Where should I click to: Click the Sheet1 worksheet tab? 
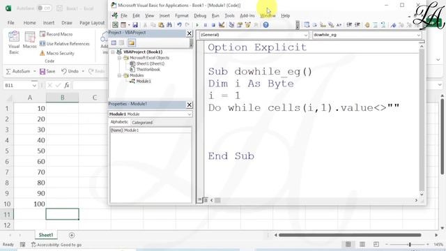[x=46, y=235]
